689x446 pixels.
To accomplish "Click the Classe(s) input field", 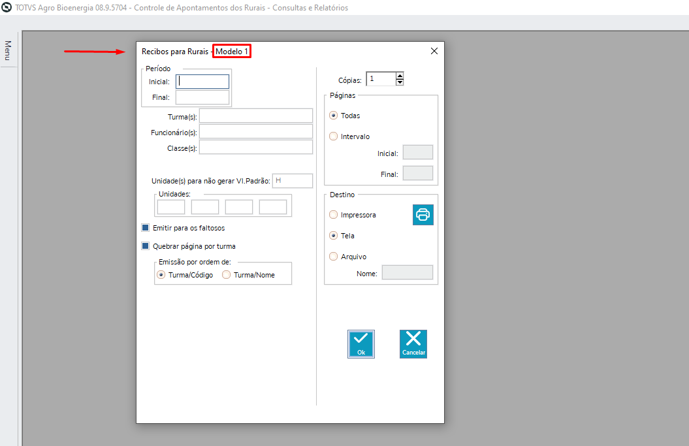I will [x=256, y=148].
